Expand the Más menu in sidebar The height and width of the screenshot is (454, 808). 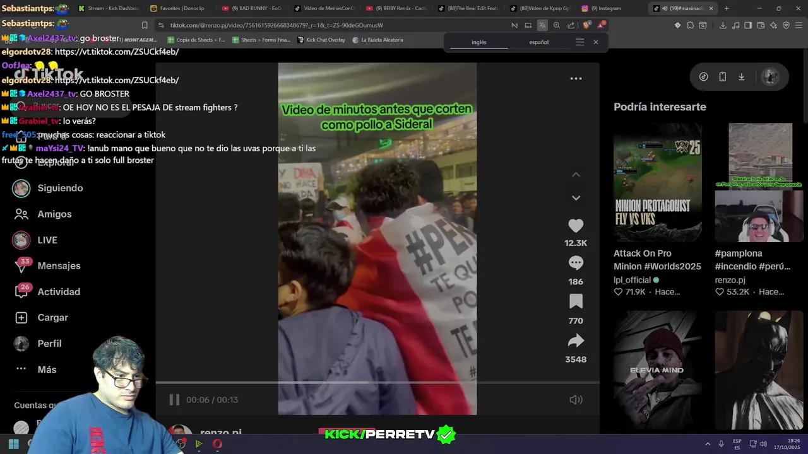(x=47, y=369)
